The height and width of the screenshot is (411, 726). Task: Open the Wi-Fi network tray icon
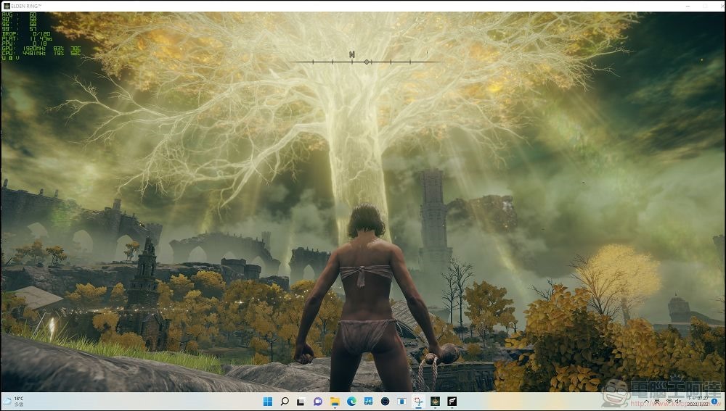coord(669,402)
